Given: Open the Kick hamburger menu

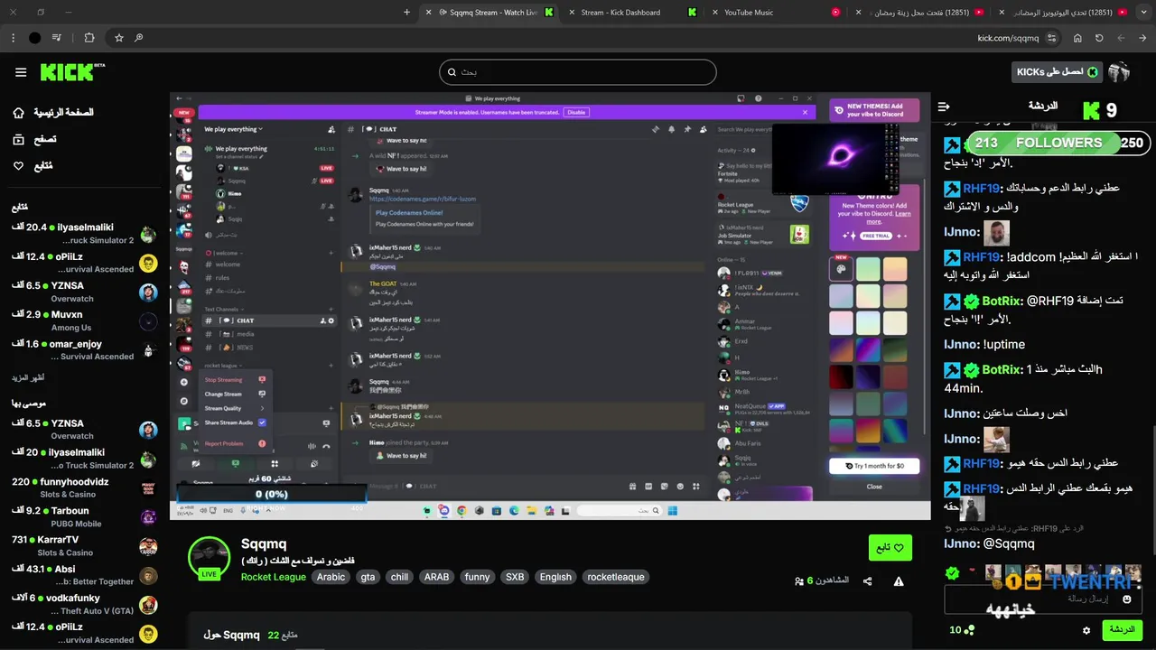Looking at the screenshot, I should coord(21,72).
